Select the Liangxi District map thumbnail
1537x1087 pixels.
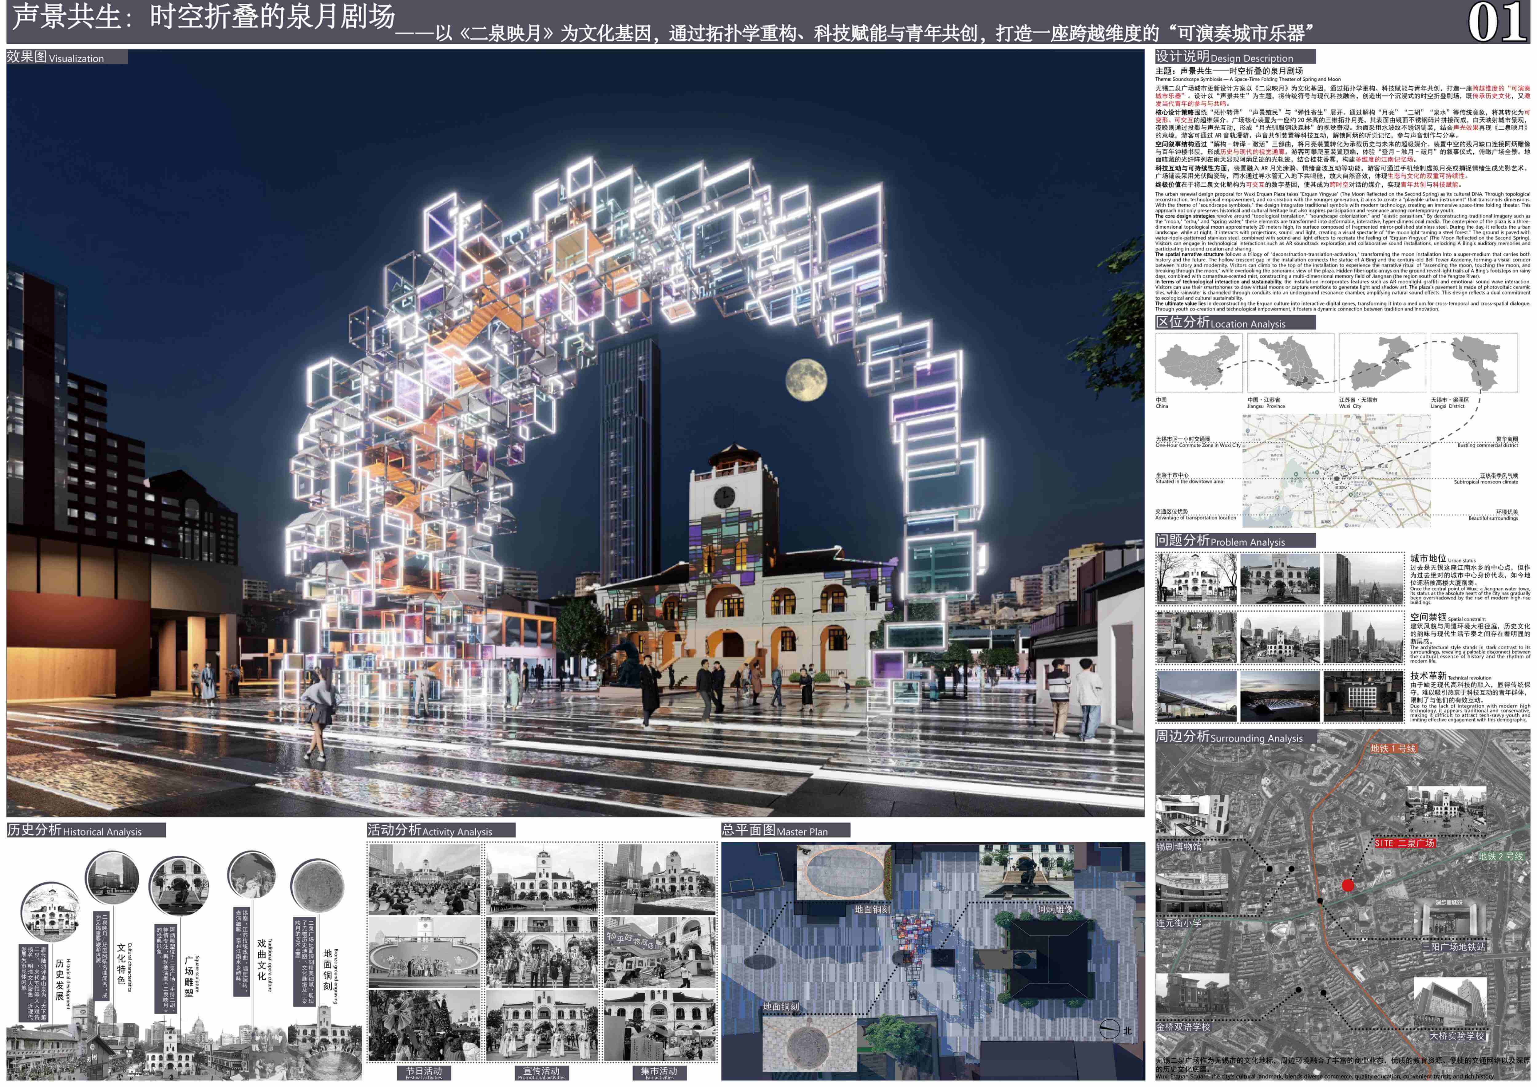click(x=1474, y=363)
